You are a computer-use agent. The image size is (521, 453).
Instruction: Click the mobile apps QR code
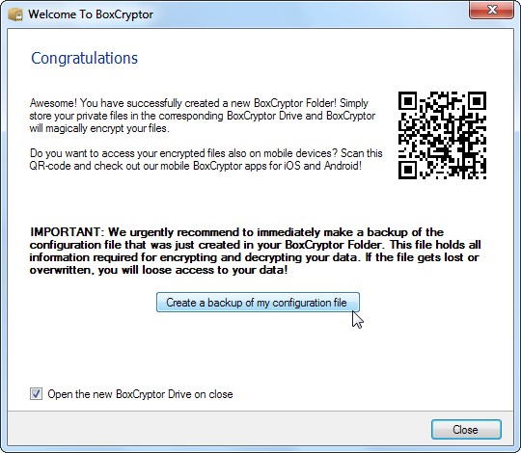(442, 135)
